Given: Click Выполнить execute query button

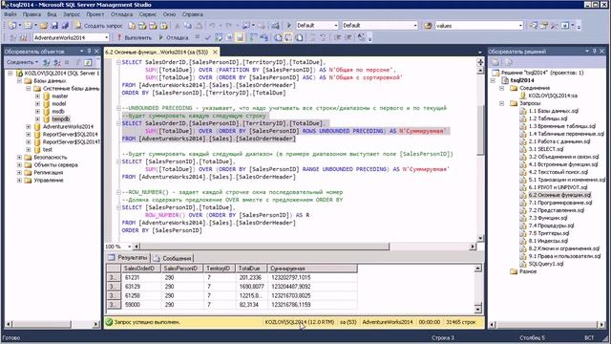Looking at the screenshot, I should 134,37.
